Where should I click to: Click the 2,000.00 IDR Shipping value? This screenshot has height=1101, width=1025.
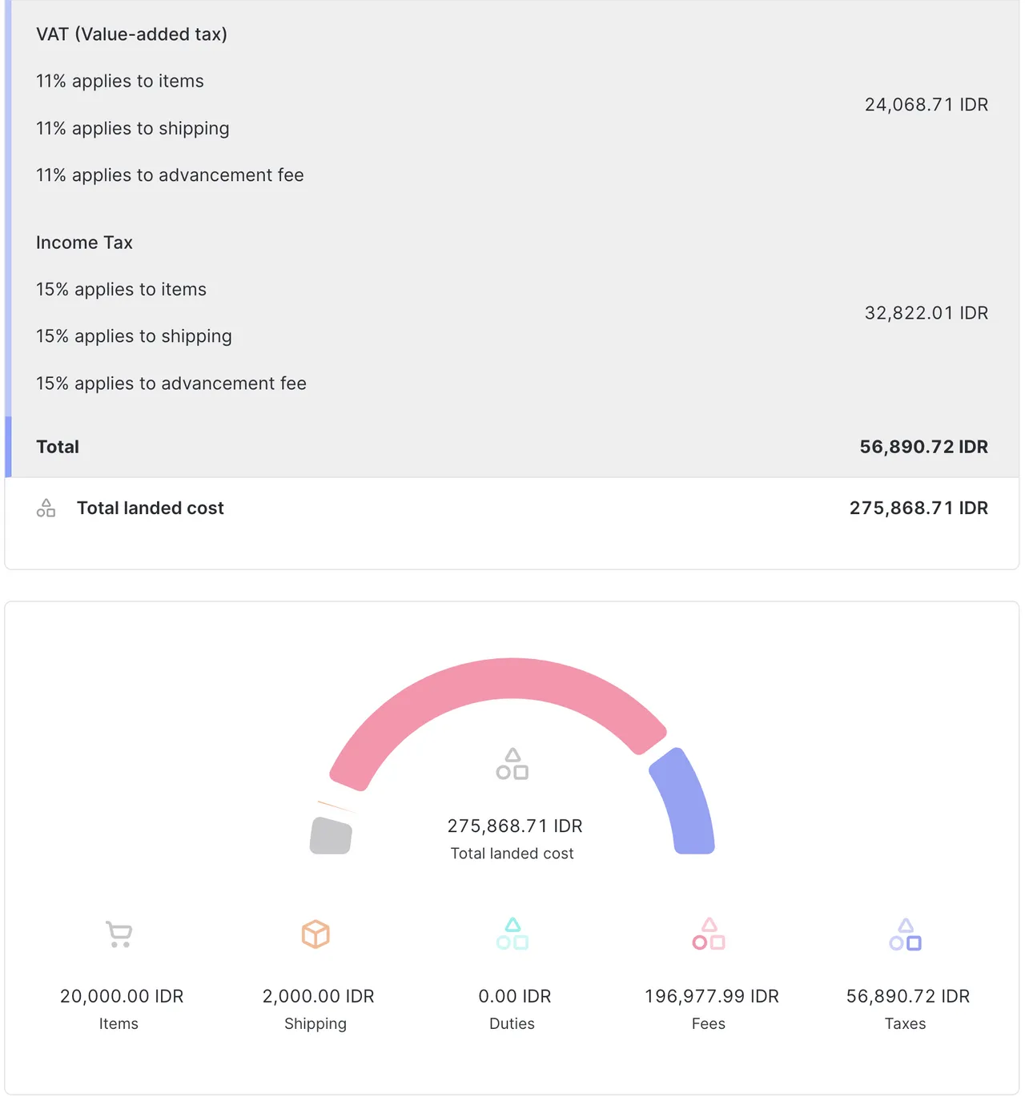tap(318, 996)
